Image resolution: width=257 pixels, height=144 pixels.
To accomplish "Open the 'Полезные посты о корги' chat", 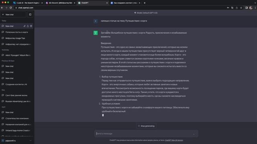I will pyautogui.click(x=17, y=32).
